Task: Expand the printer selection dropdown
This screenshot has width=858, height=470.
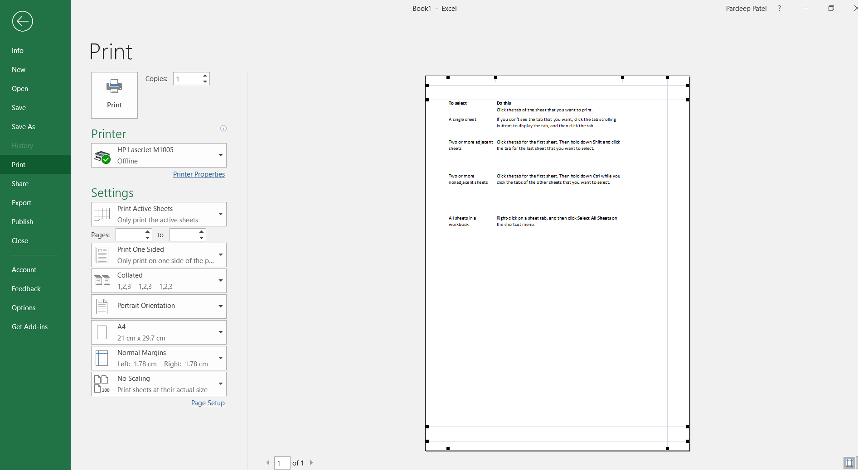Action: [220, 155]
